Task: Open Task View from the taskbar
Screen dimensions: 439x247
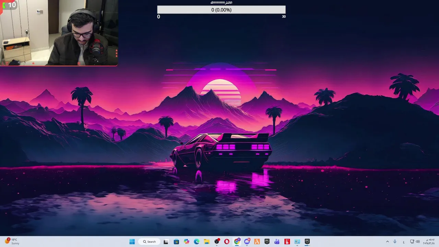Action: coord(166,242)
